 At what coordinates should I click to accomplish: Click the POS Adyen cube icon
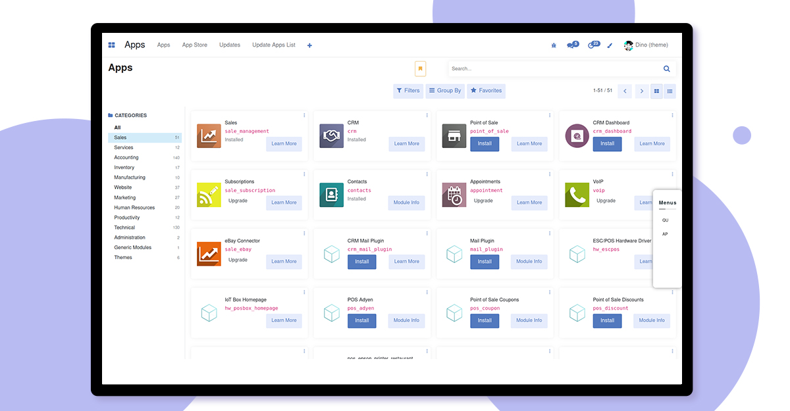click(332, 313)
